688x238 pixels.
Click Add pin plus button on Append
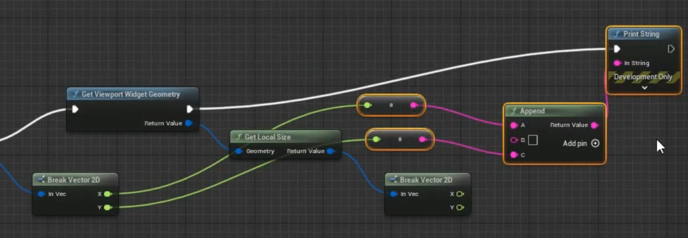pyautogui.click(x=595, y=143)
